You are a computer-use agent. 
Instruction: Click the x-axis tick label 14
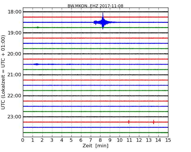coord(158,140)
